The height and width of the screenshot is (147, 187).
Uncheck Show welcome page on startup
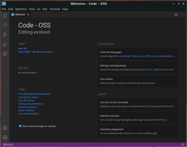pos(20,126)
